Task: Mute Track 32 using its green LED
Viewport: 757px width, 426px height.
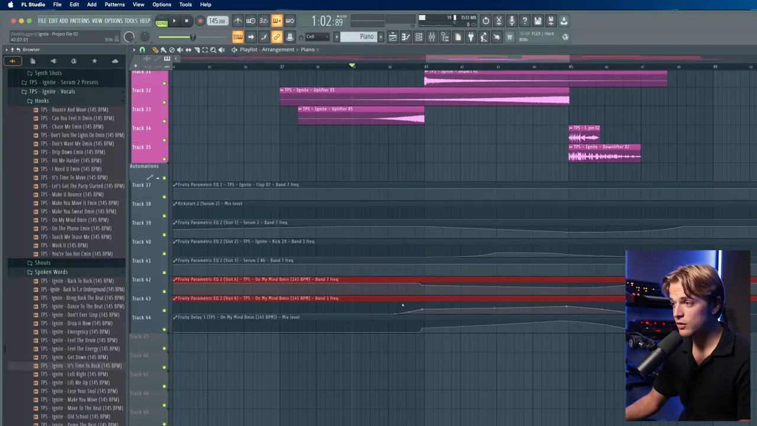Action: pos(164,102)
